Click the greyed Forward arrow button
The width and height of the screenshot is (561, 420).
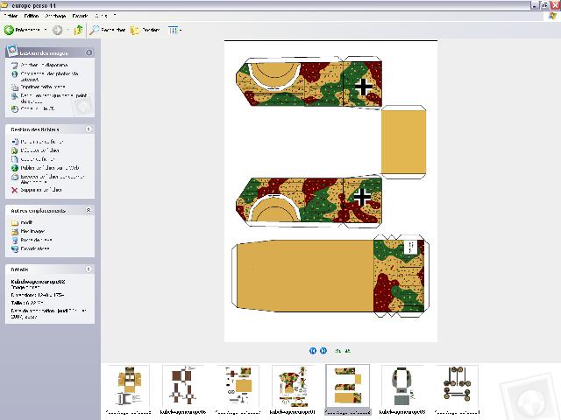pos(57,30)
